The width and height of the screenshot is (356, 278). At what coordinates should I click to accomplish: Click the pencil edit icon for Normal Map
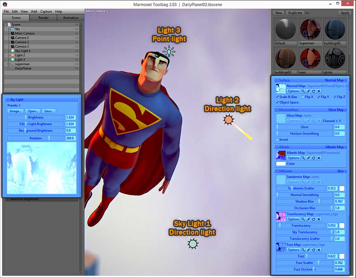[308, 91]
